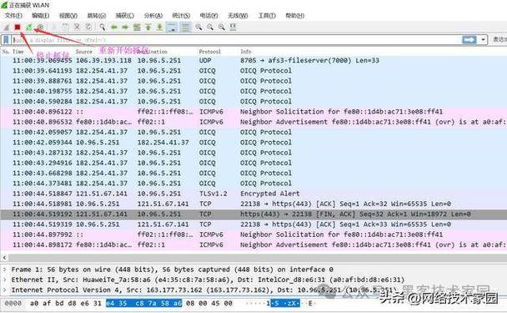Screen dimensions: 507x313
Task: Open the 工具(T) menu
Action: click(x=267, y=16)
